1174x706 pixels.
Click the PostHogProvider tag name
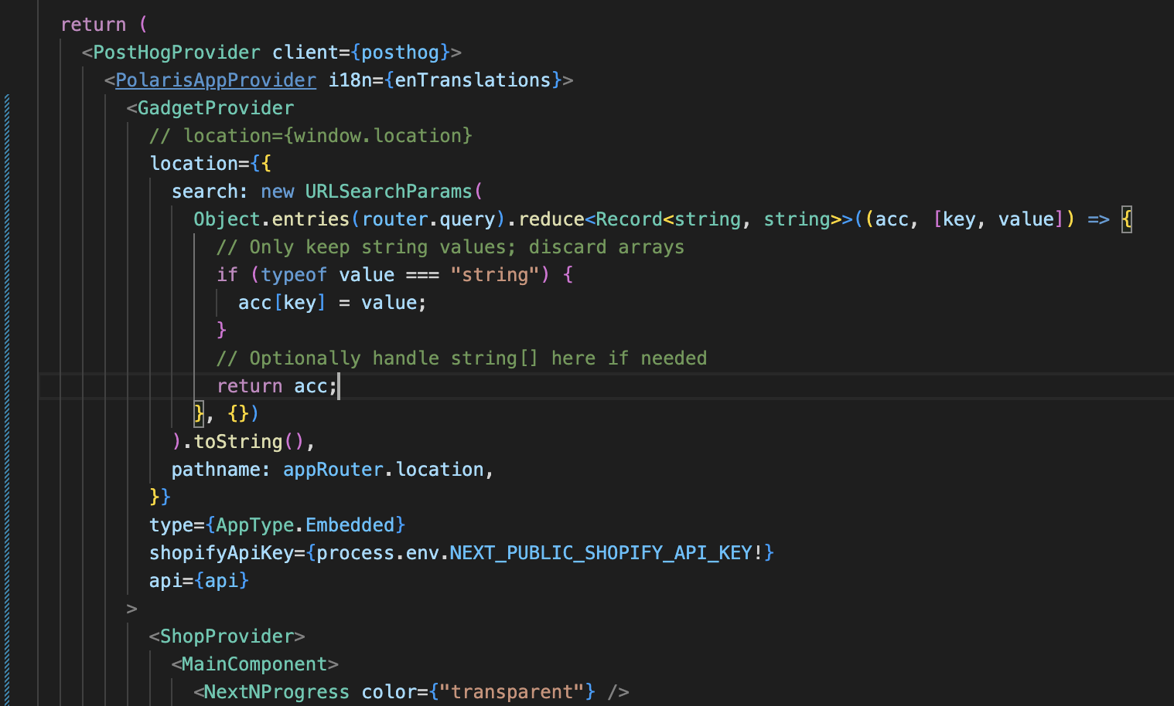176,53
